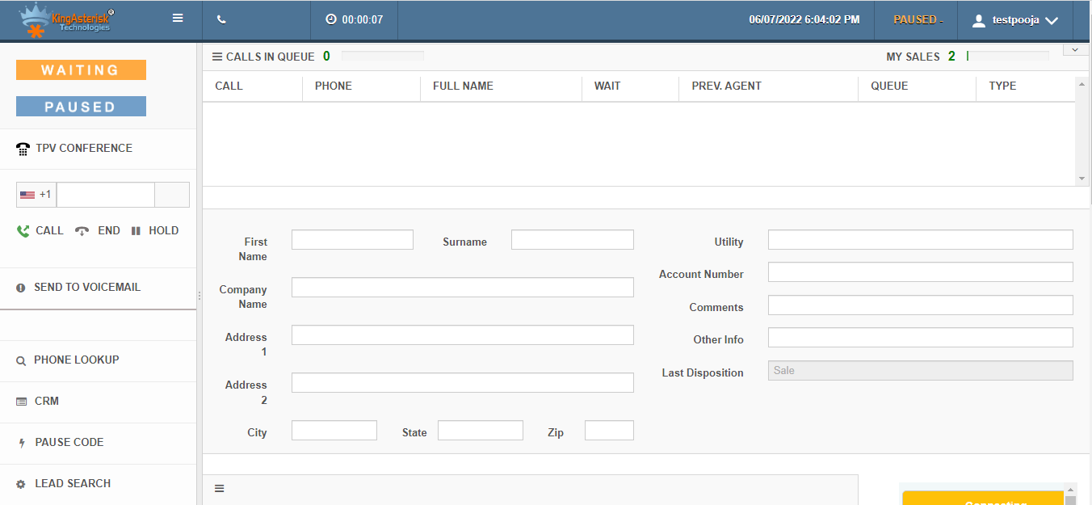This screenshot has height=505, width=1092.
Task: Click the My Sales progress bar
Action: pos(1007,57)
